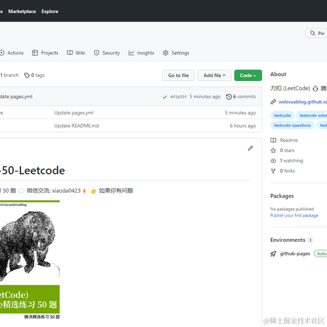
Task: Click the eye icon beside 1 watching
Action: coord(273,161)
